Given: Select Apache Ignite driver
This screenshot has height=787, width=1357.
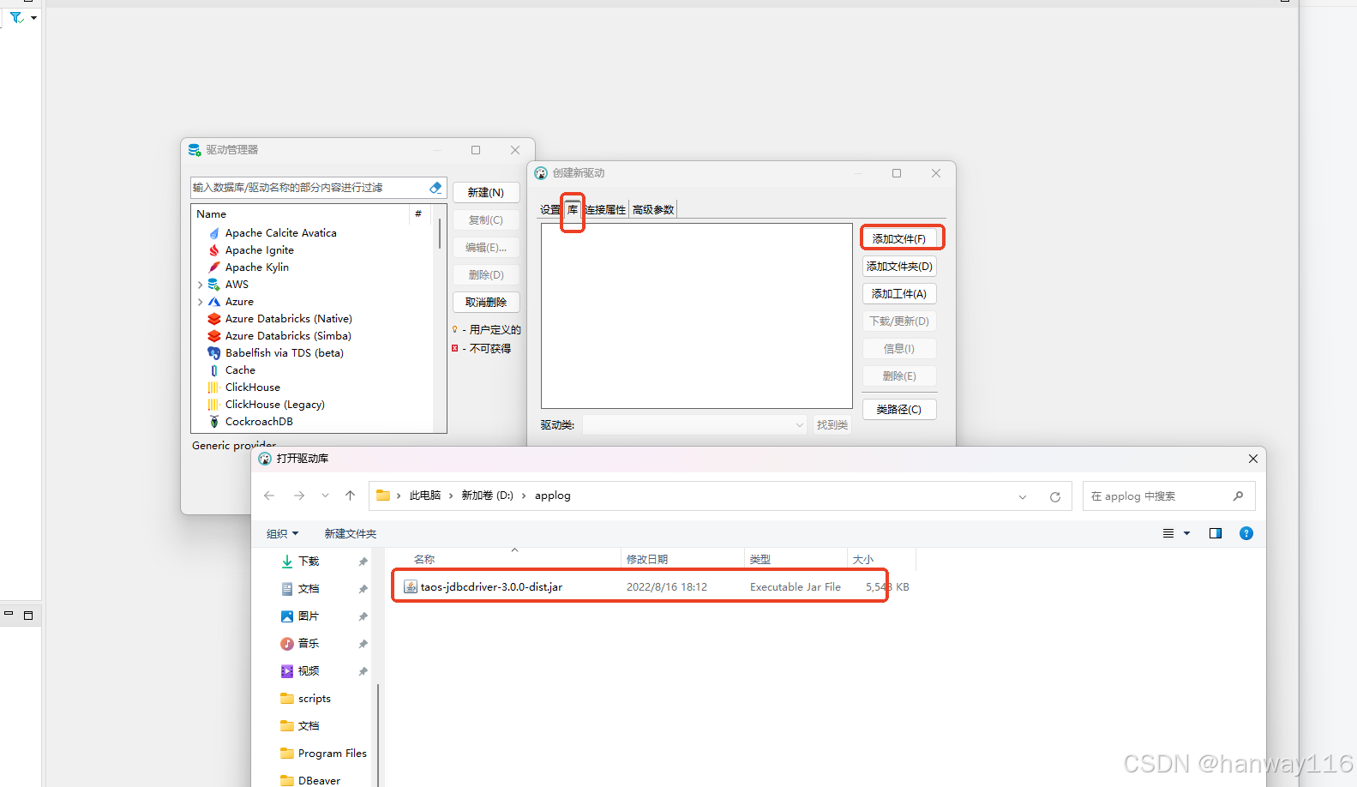Looking at the screenshot, I should 259,250.
